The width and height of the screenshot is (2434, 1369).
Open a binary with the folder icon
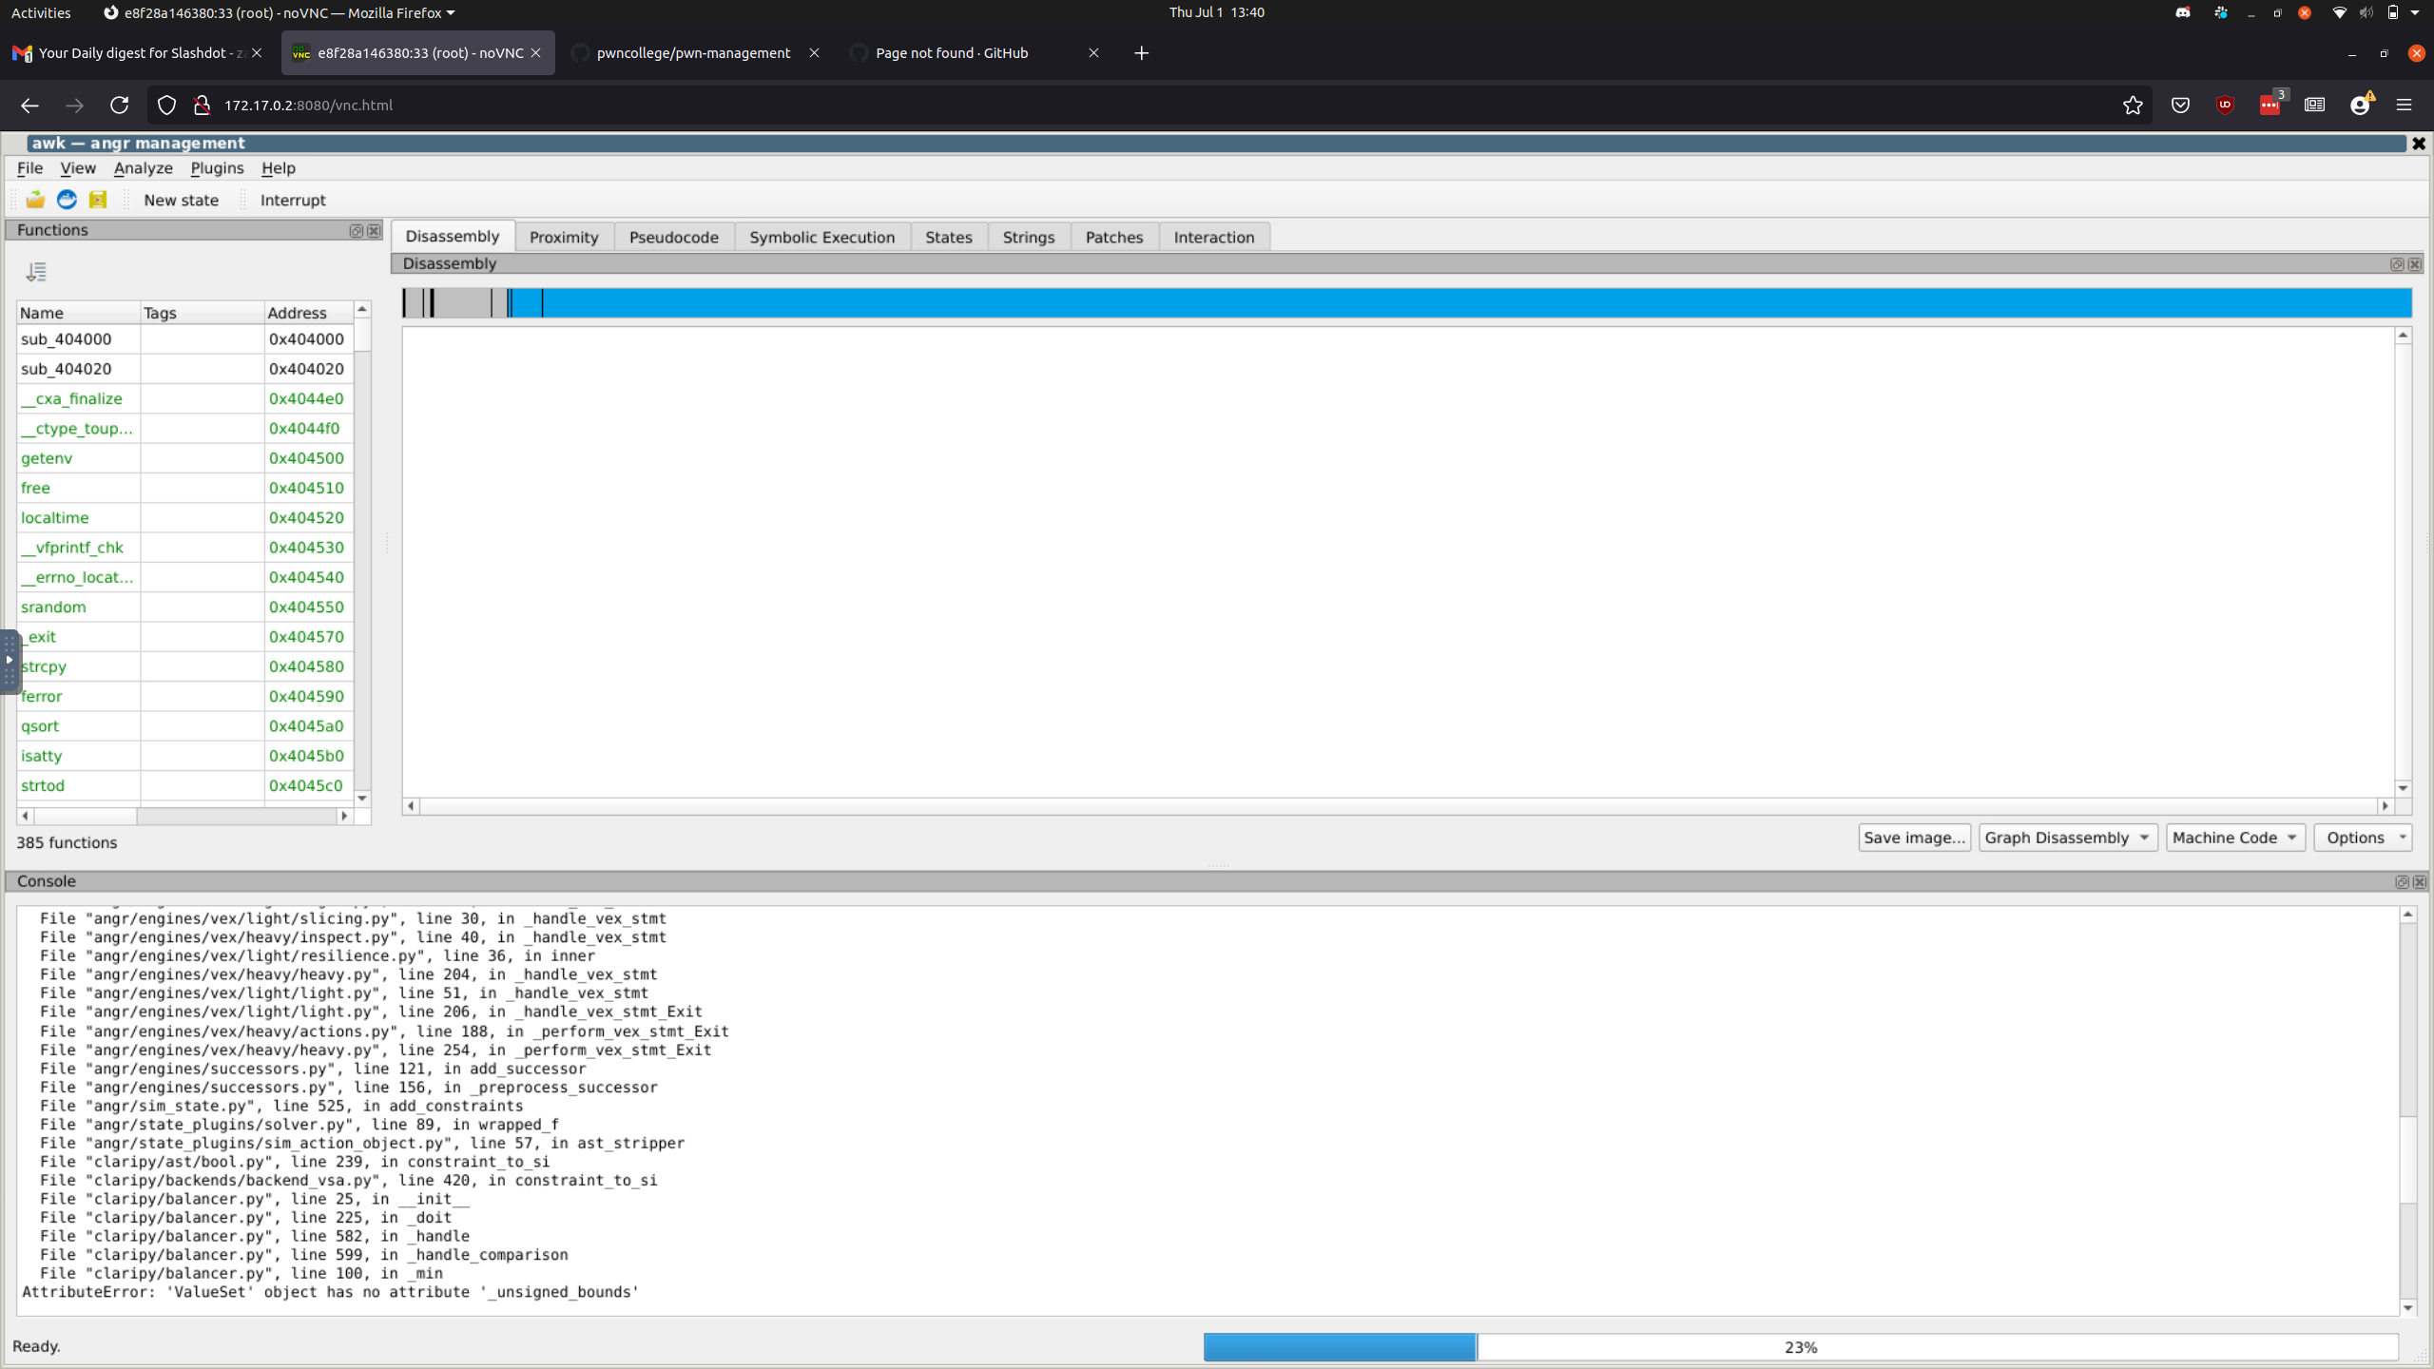[35, 199]
